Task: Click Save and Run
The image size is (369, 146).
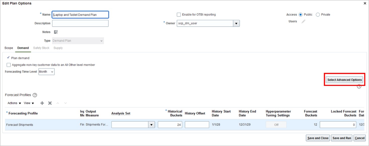Action: pyautogui.click(x=341, y=138)
